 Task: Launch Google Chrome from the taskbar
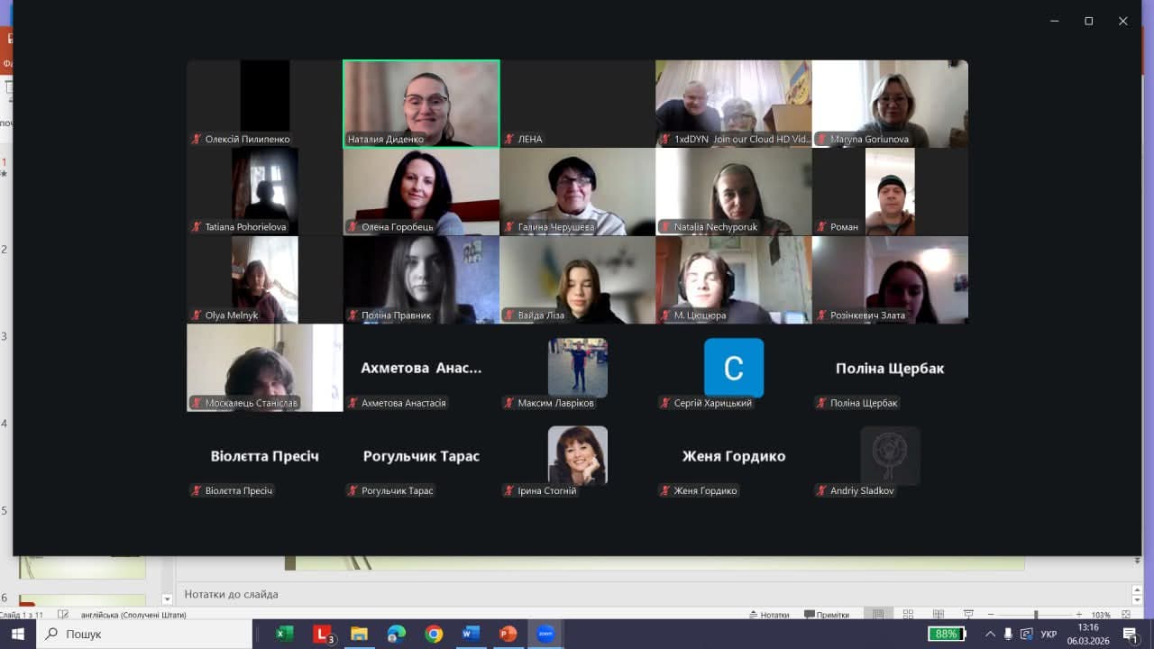click(x=434, y=634)
